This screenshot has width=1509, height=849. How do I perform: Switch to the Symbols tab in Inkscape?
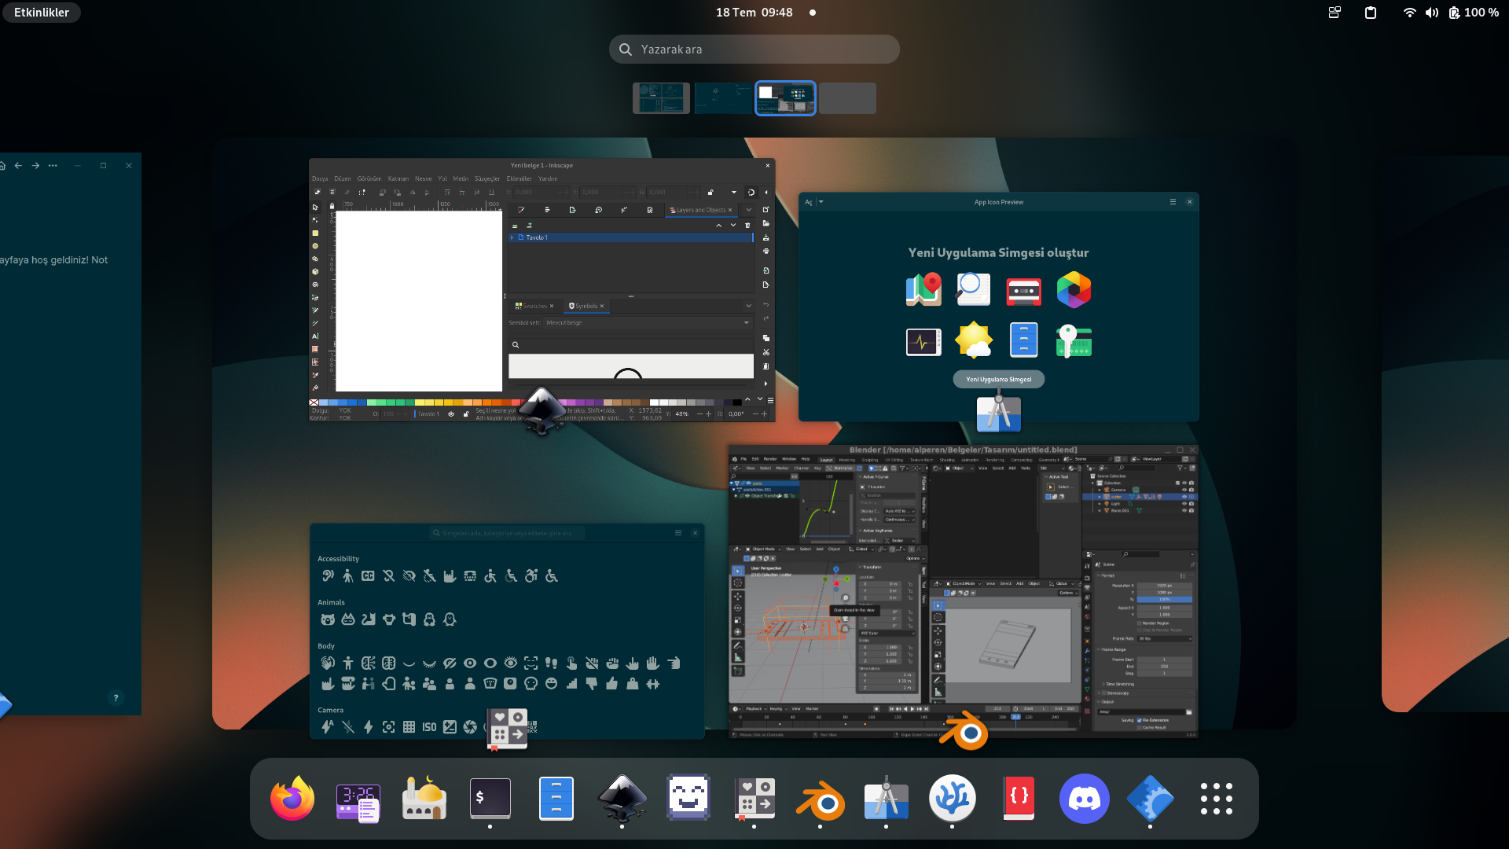point(586,306)
